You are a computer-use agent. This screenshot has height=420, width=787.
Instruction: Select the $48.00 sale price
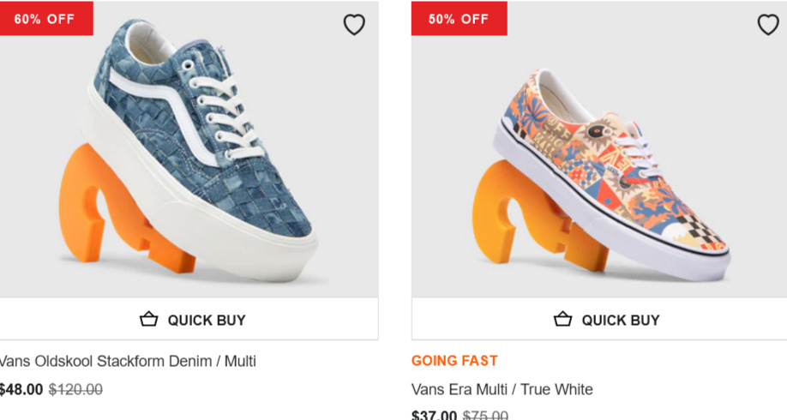pyautogui.click(x=21, y=390)
